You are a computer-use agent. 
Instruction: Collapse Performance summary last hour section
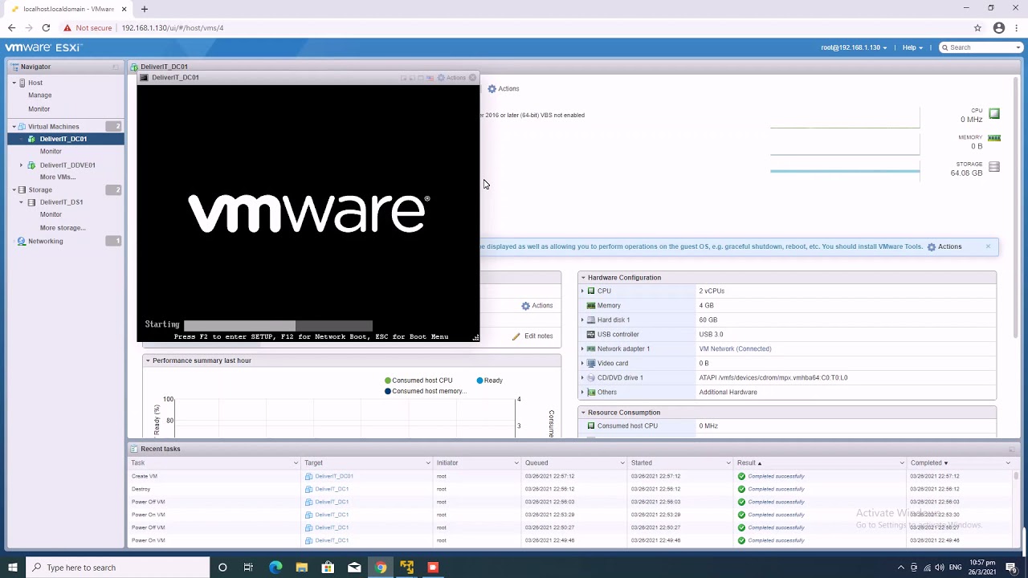click(148, 360)
